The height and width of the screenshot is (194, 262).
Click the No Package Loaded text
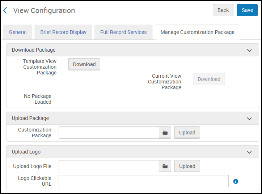pyautogui.click(x=38, y=99)
